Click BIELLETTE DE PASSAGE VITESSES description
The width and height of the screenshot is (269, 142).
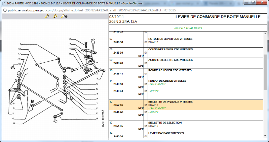[170, 102]
